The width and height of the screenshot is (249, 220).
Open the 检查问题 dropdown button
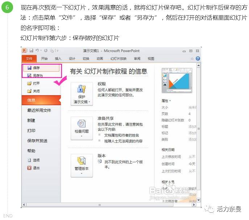[82, 128]
